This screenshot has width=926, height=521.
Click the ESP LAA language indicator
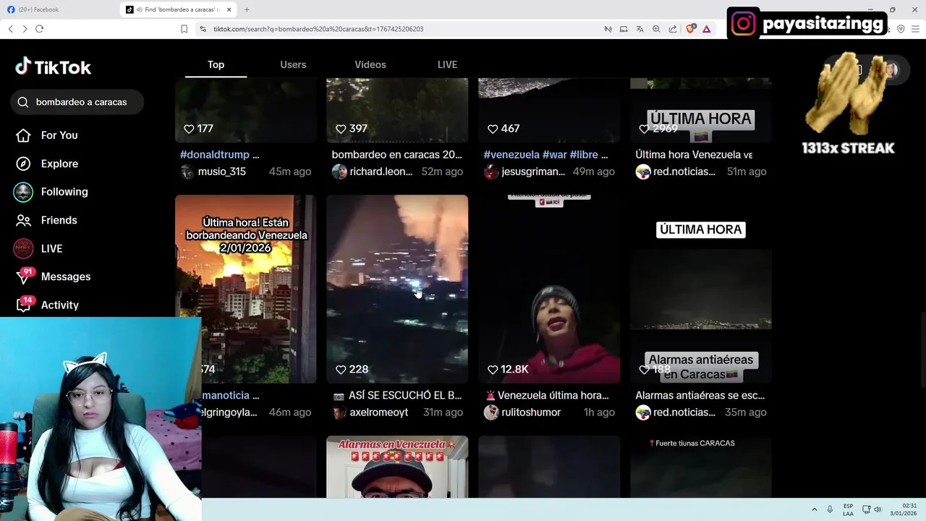click(x=848, y=509)
